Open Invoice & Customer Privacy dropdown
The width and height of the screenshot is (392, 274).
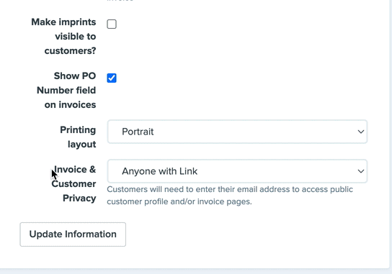[237, 171]
